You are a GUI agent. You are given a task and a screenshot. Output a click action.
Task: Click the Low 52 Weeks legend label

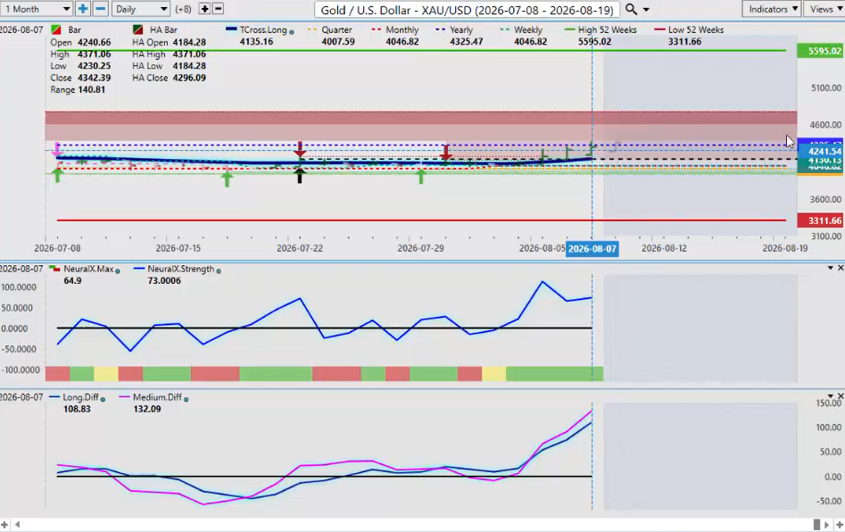coord(696,29)
